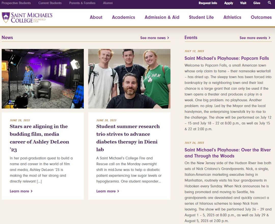Click the Saint Michael's College logo
The width and height of the screenshot is (275, 224).
27,17
